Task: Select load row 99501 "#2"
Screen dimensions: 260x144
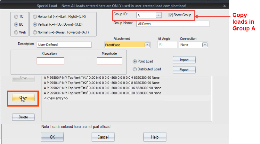Action: [127, 83]
